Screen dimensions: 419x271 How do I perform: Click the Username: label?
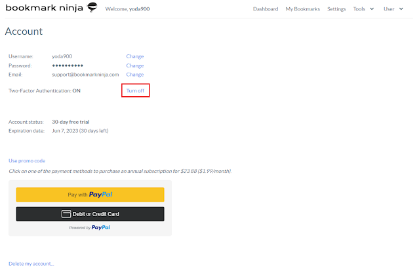21,56
